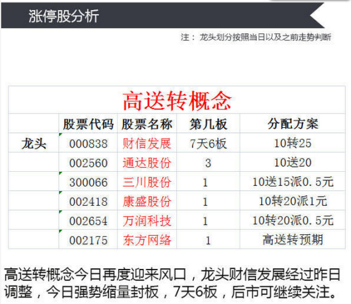The image size is (351, 304).
Task: Select stock name 三川股份
Action: [147, 182]
